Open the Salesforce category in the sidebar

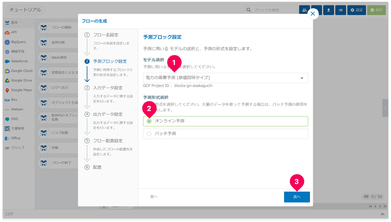pos(19,61)
